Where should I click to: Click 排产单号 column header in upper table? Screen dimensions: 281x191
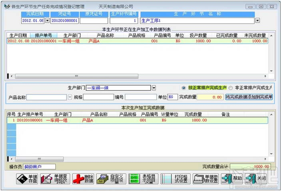pyautogui.click(x=44, y=35)
